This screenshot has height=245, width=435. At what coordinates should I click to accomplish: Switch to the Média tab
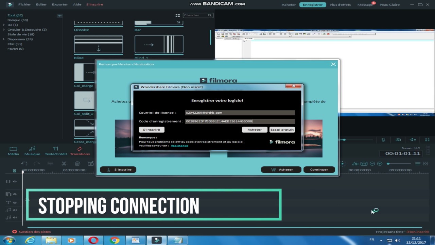pyautogui.click(x=13, y=151)
